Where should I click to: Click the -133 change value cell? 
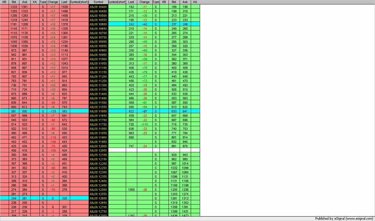53,111
